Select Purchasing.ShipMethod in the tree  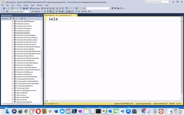pos(25,86)
